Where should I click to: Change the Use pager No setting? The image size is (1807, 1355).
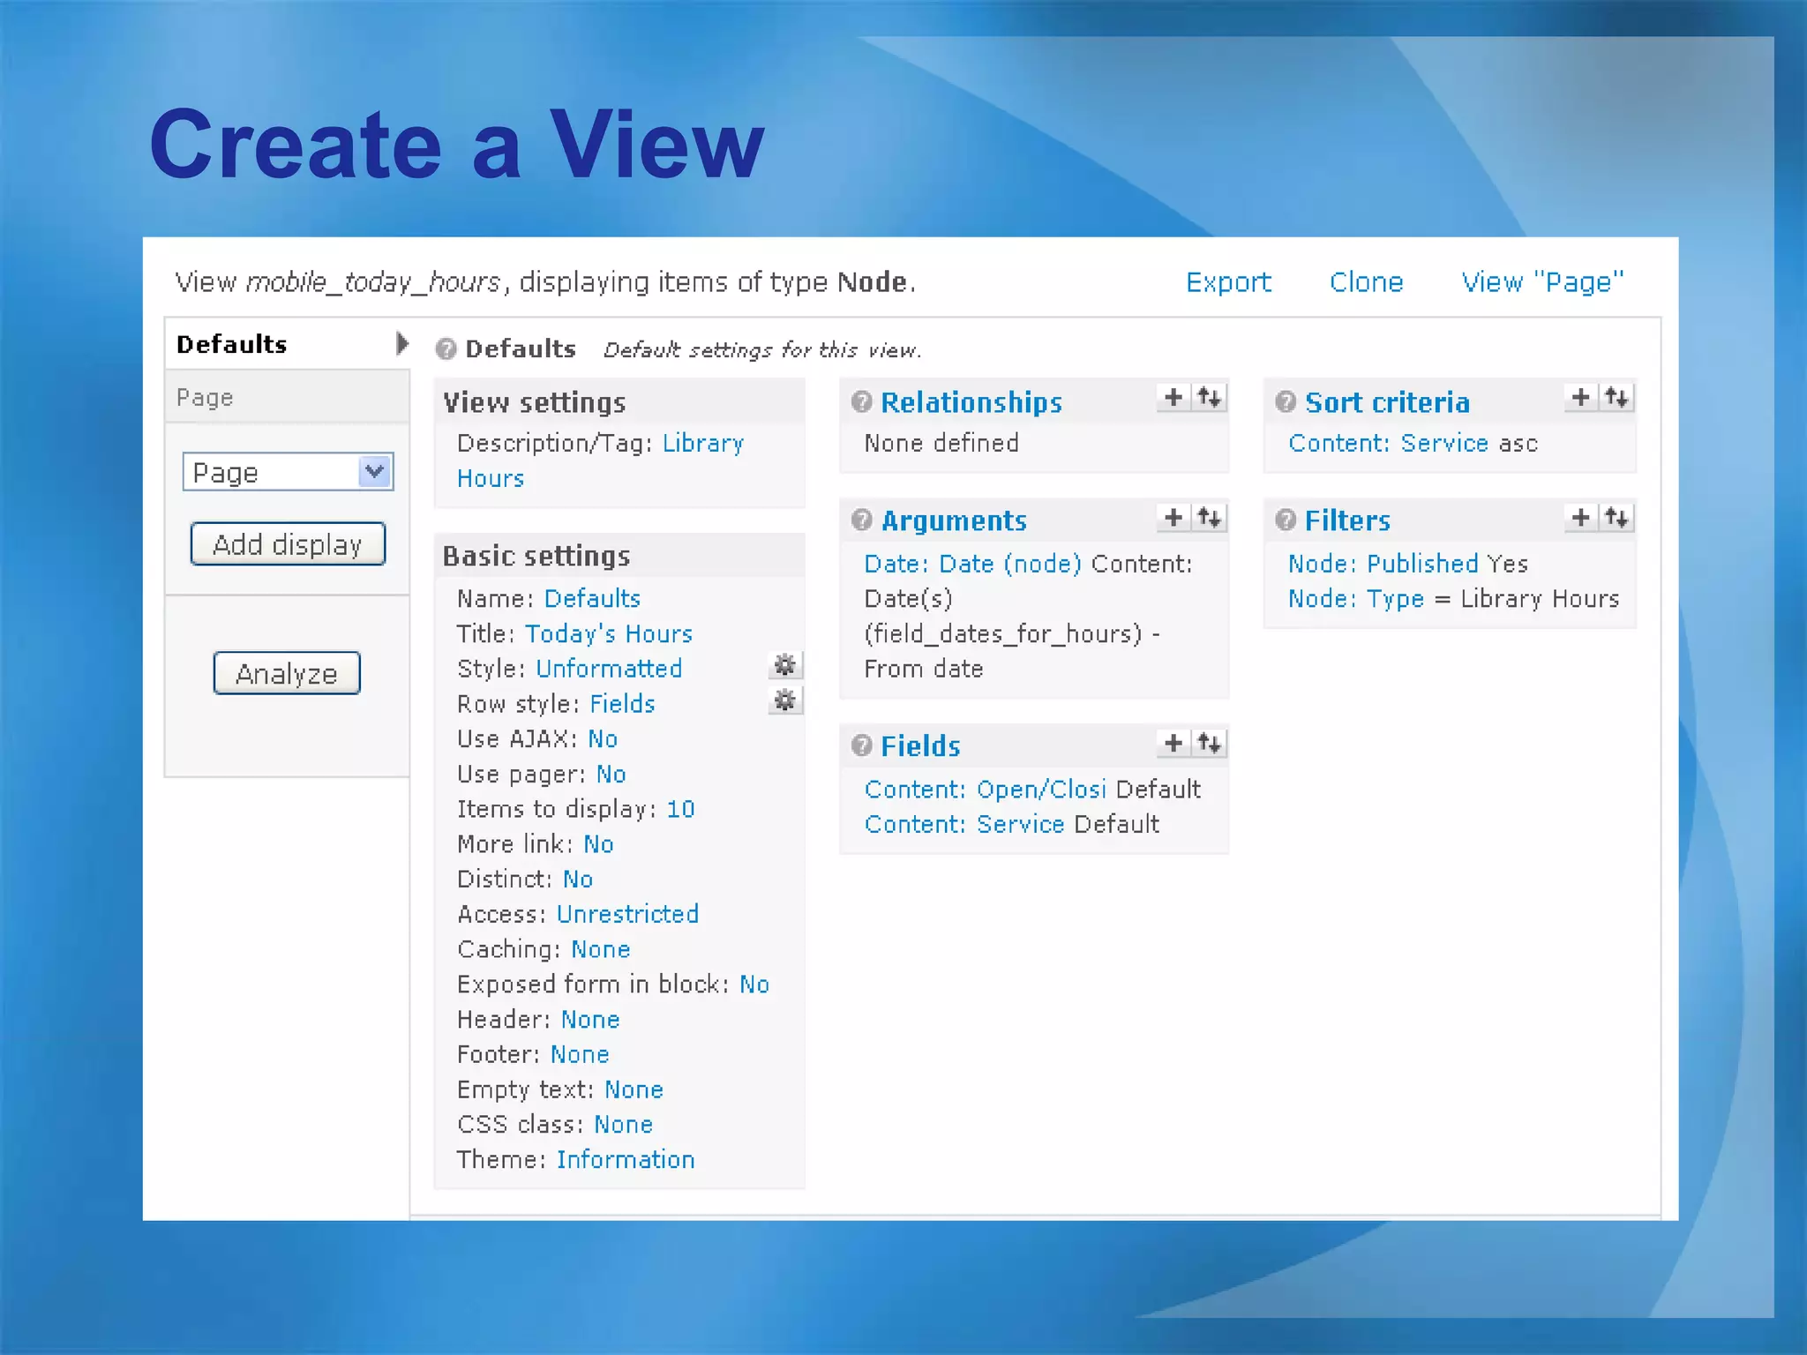coord(611,775)
